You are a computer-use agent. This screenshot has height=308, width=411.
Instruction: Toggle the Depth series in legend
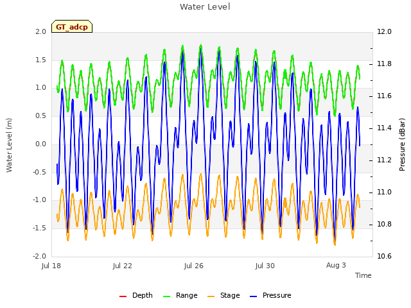tap(136, 295)
